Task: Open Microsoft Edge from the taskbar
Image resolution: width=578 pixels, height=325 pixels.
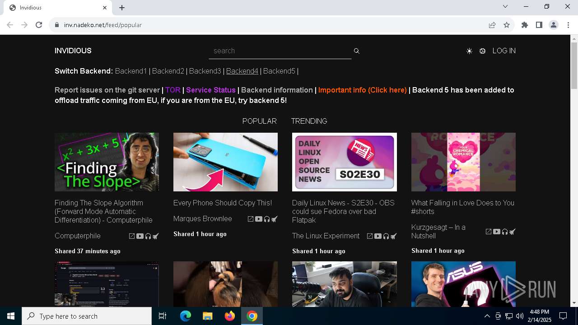Action: click(x=186, y=316)
